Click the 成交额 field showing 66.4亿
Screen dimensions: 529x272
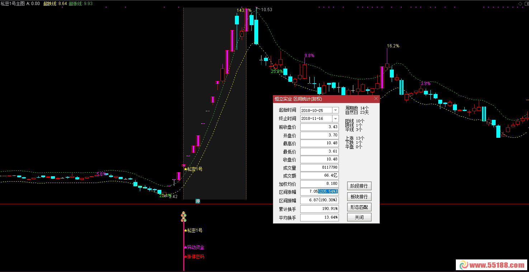click(x=319, y=175)
